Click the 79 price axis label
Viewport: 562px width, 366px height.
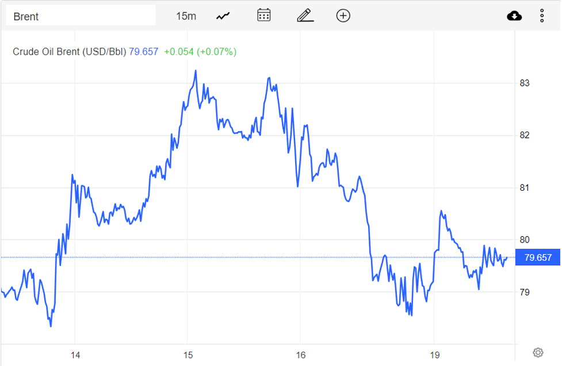(x=525, y=292)
